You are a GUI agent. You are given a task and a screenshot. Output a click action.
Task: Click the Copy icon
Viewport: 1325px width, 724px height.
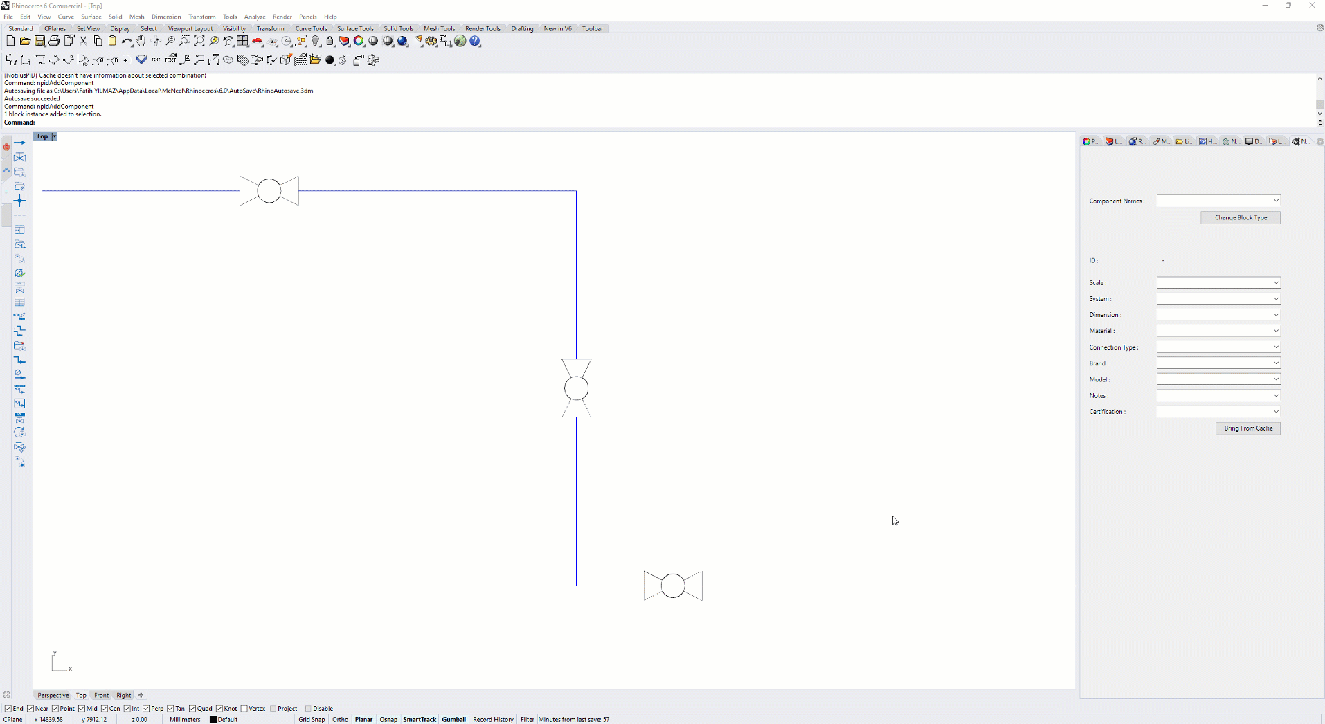point(98,42)
